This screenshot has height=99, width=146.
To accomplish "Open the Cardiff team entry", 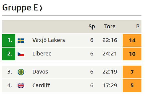I will (41, 85).
